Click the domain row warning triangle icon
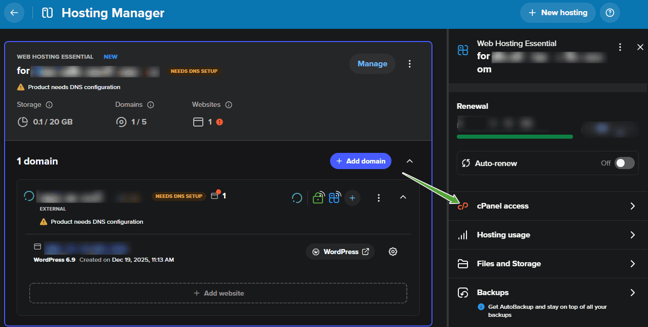The width and height of the screenshot is (648, 327). 44,222
